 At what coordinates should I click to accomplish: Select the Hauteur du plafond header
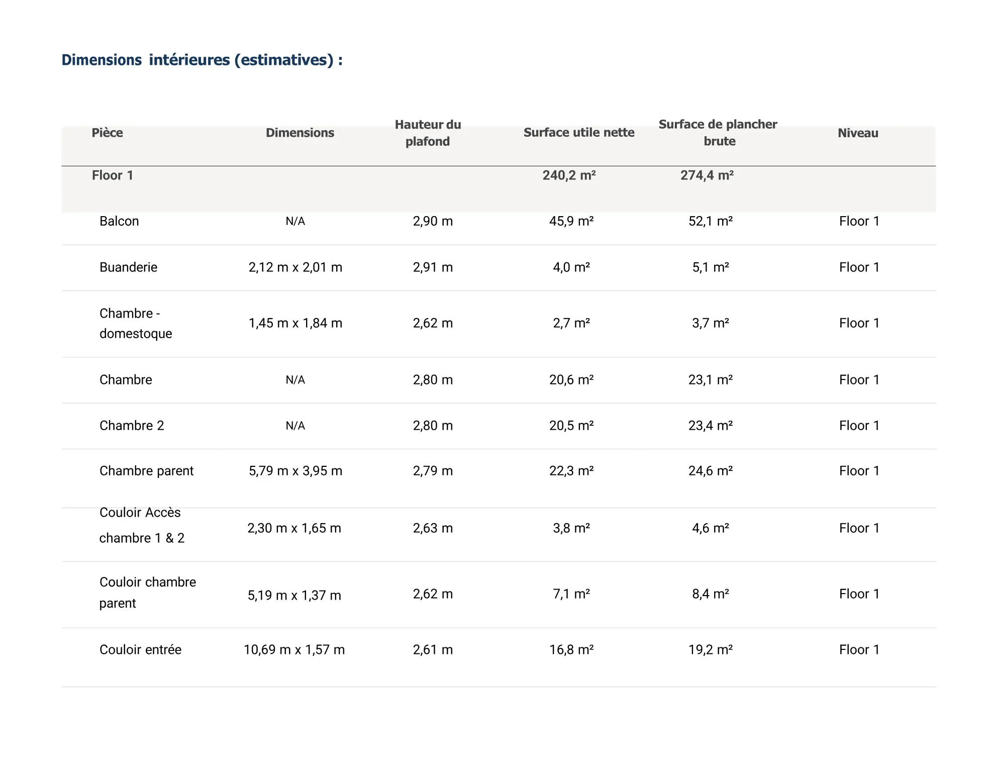[x=428, y=133]
